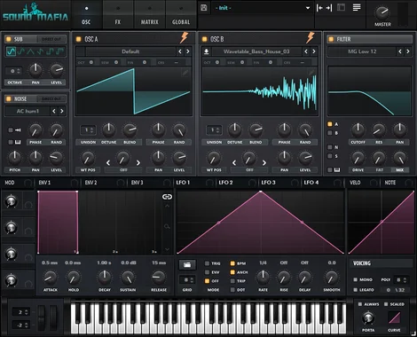The width and height of the screenshot is (417, 337).
Task: Toggle OSC A enable switch
Action: pyautogui.click(x=79, y=39)
